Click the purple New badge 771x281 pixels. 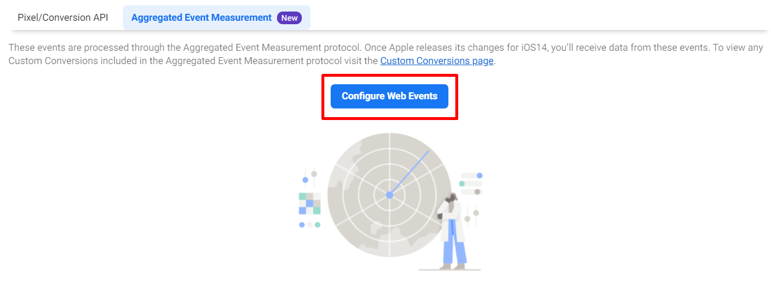[x=289, y=18]
